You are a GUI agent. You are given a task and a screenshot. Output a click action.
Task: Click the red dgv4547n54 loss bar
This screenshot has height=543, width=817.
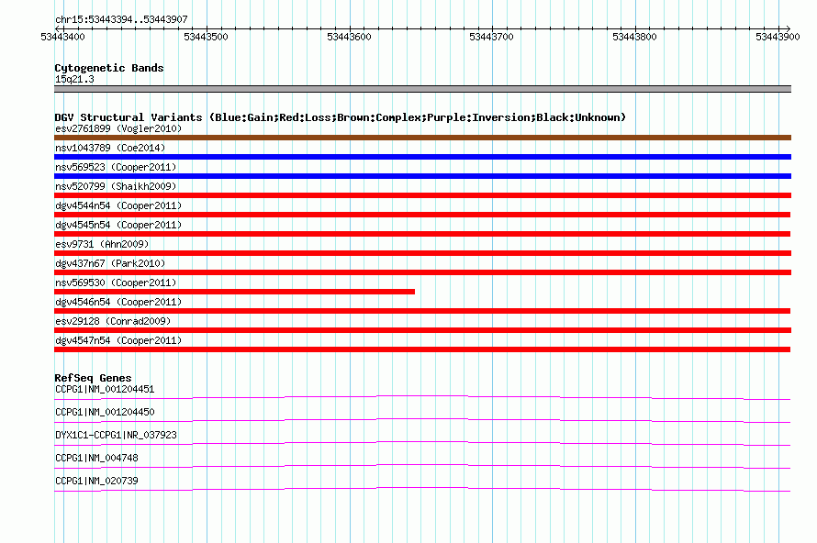[x=422, y=349]
